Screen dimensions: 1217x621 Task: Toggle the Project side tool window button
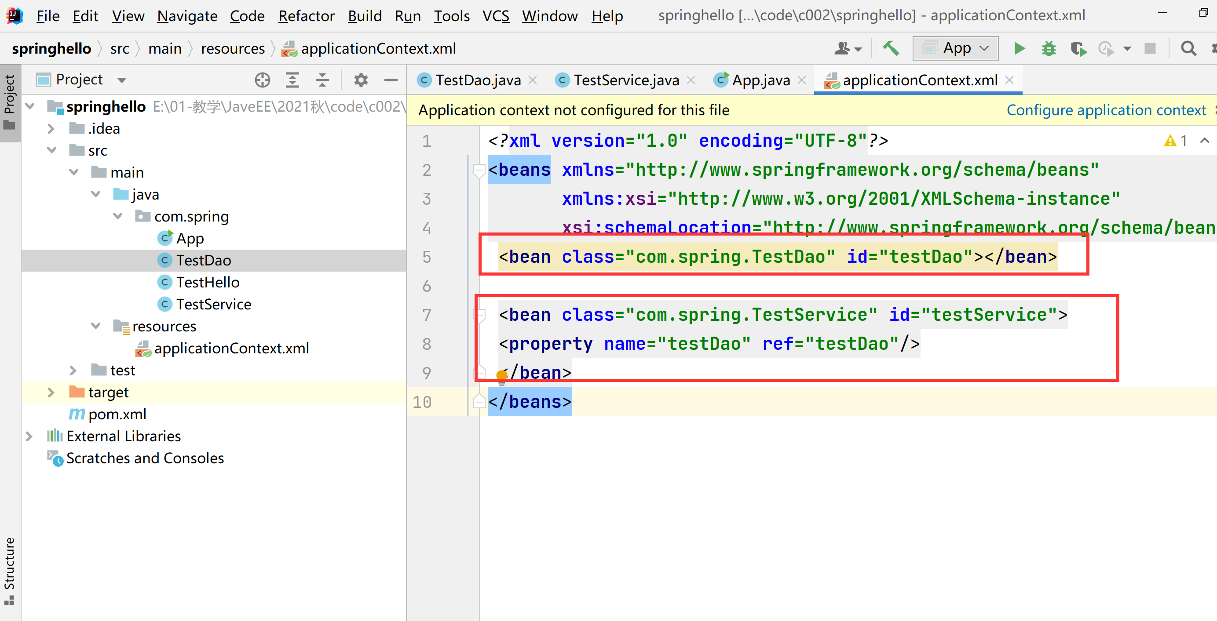pyautogui.click(x=9, y=102)
